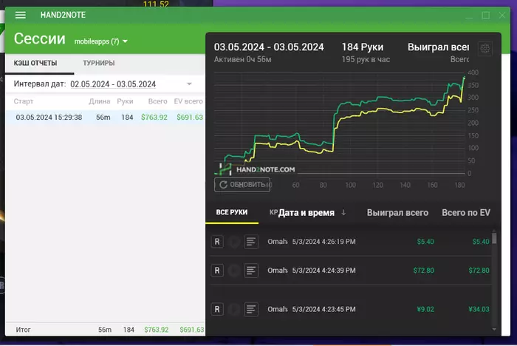The width and height of the screenshot is (517, 346).
Task: Click the Итог totals row label
Action: [x=23, y=330]
